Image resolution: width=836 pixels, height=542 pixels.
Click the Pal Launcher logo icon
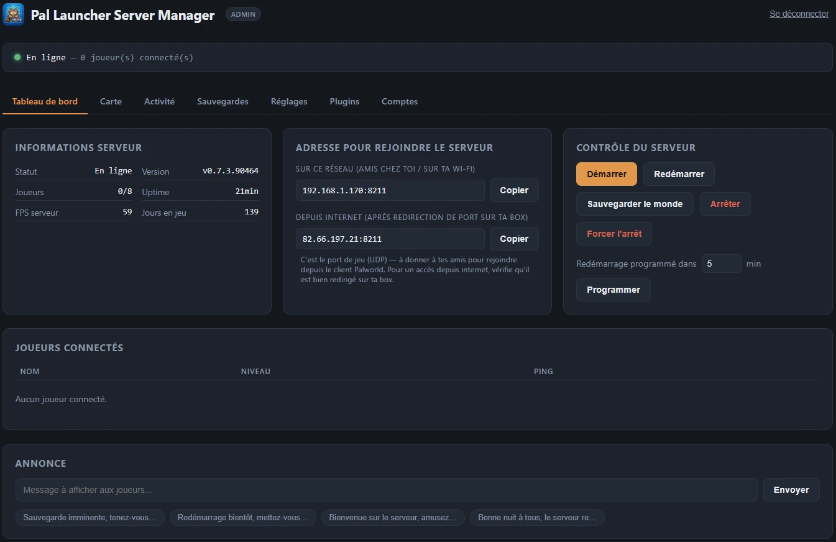(13, 14)
